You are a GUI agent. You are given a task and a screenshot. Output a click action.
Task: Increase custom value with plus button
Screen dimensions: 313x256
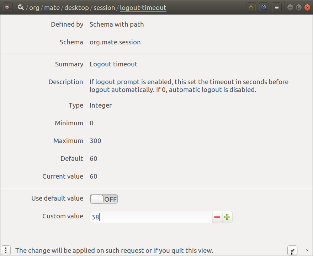pos(227,217)
